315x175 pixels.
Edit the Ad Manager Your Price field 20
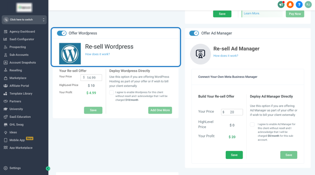(232, 112)
